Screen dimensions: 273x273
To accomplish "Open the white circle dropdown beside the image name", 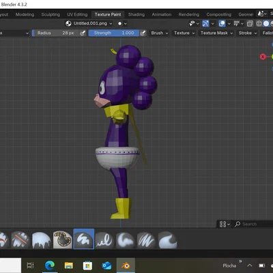I will tap(122, 23).
